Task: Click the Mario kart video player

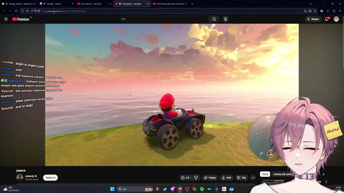Action: [172, 95]
